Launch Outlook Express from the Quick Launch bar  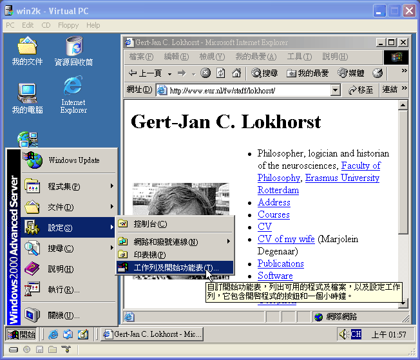68,334
